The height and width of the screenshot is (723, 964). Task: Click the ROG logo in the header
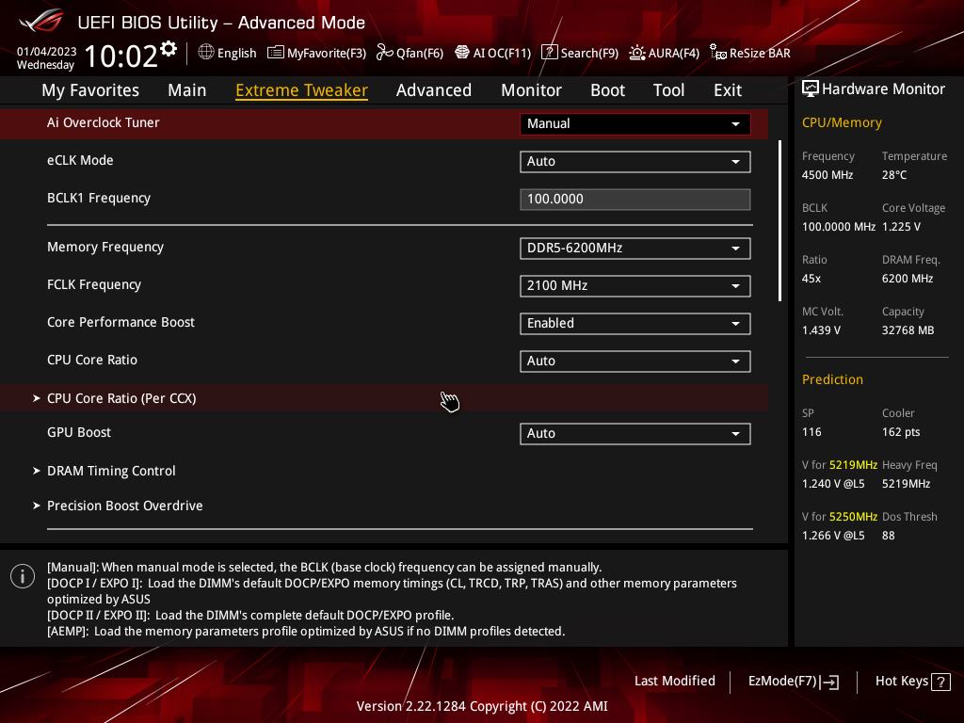[x=41, y=22]
